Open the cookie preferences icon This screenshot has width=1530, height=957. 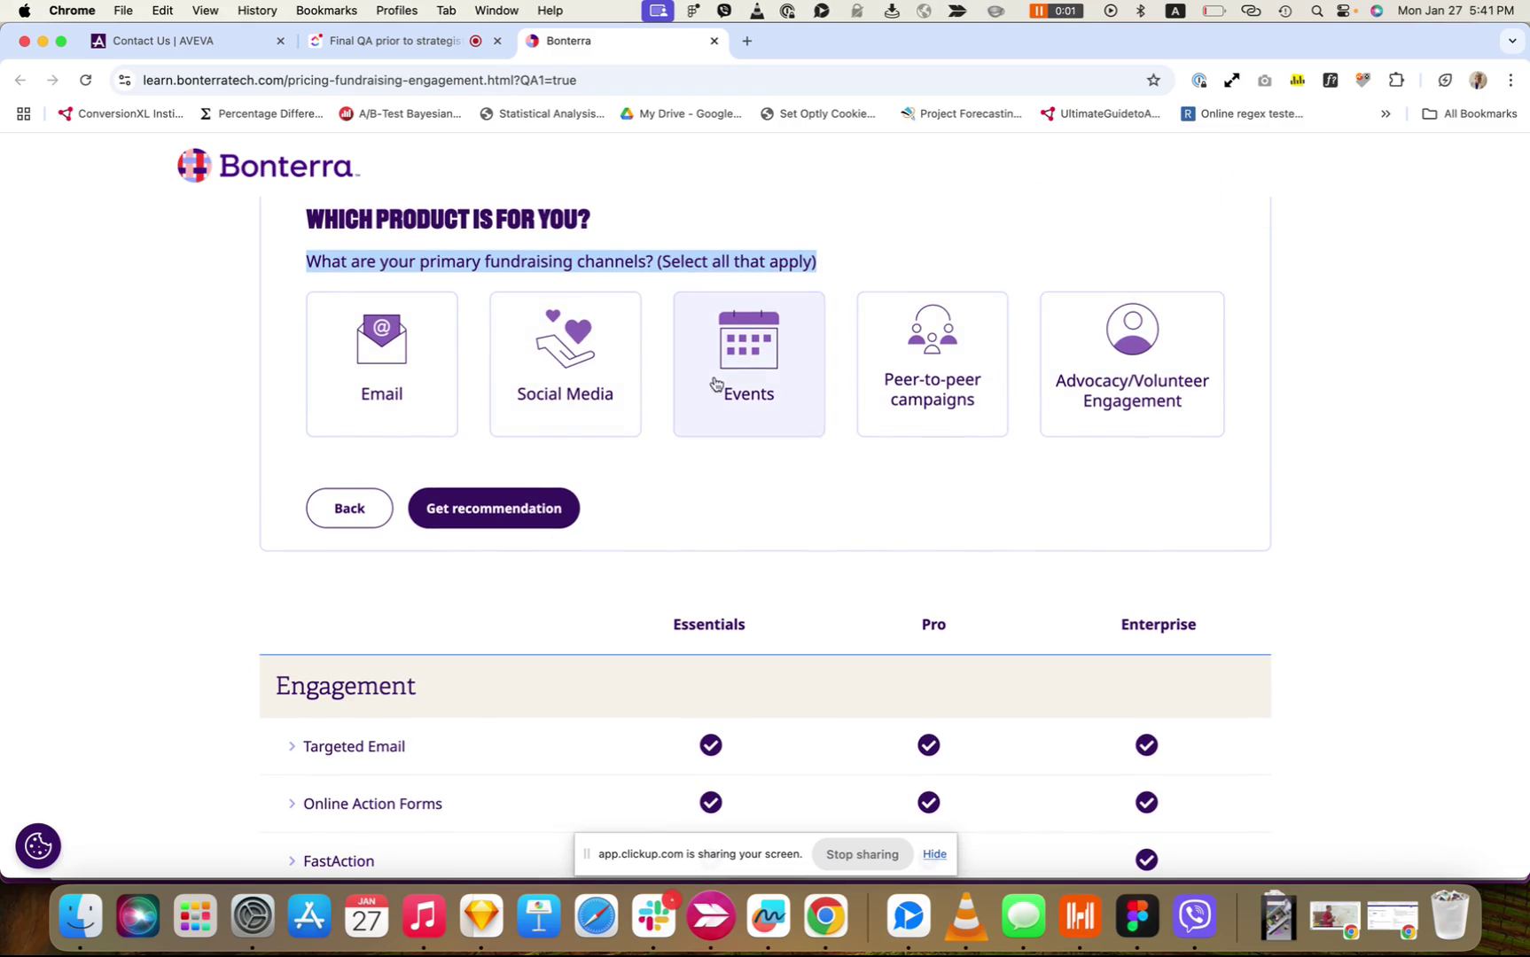coord(38,846)
